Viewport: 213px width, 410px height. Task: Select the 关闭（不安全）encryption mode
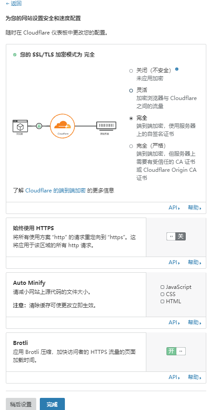pyautogui.click(x=131, y=71)
